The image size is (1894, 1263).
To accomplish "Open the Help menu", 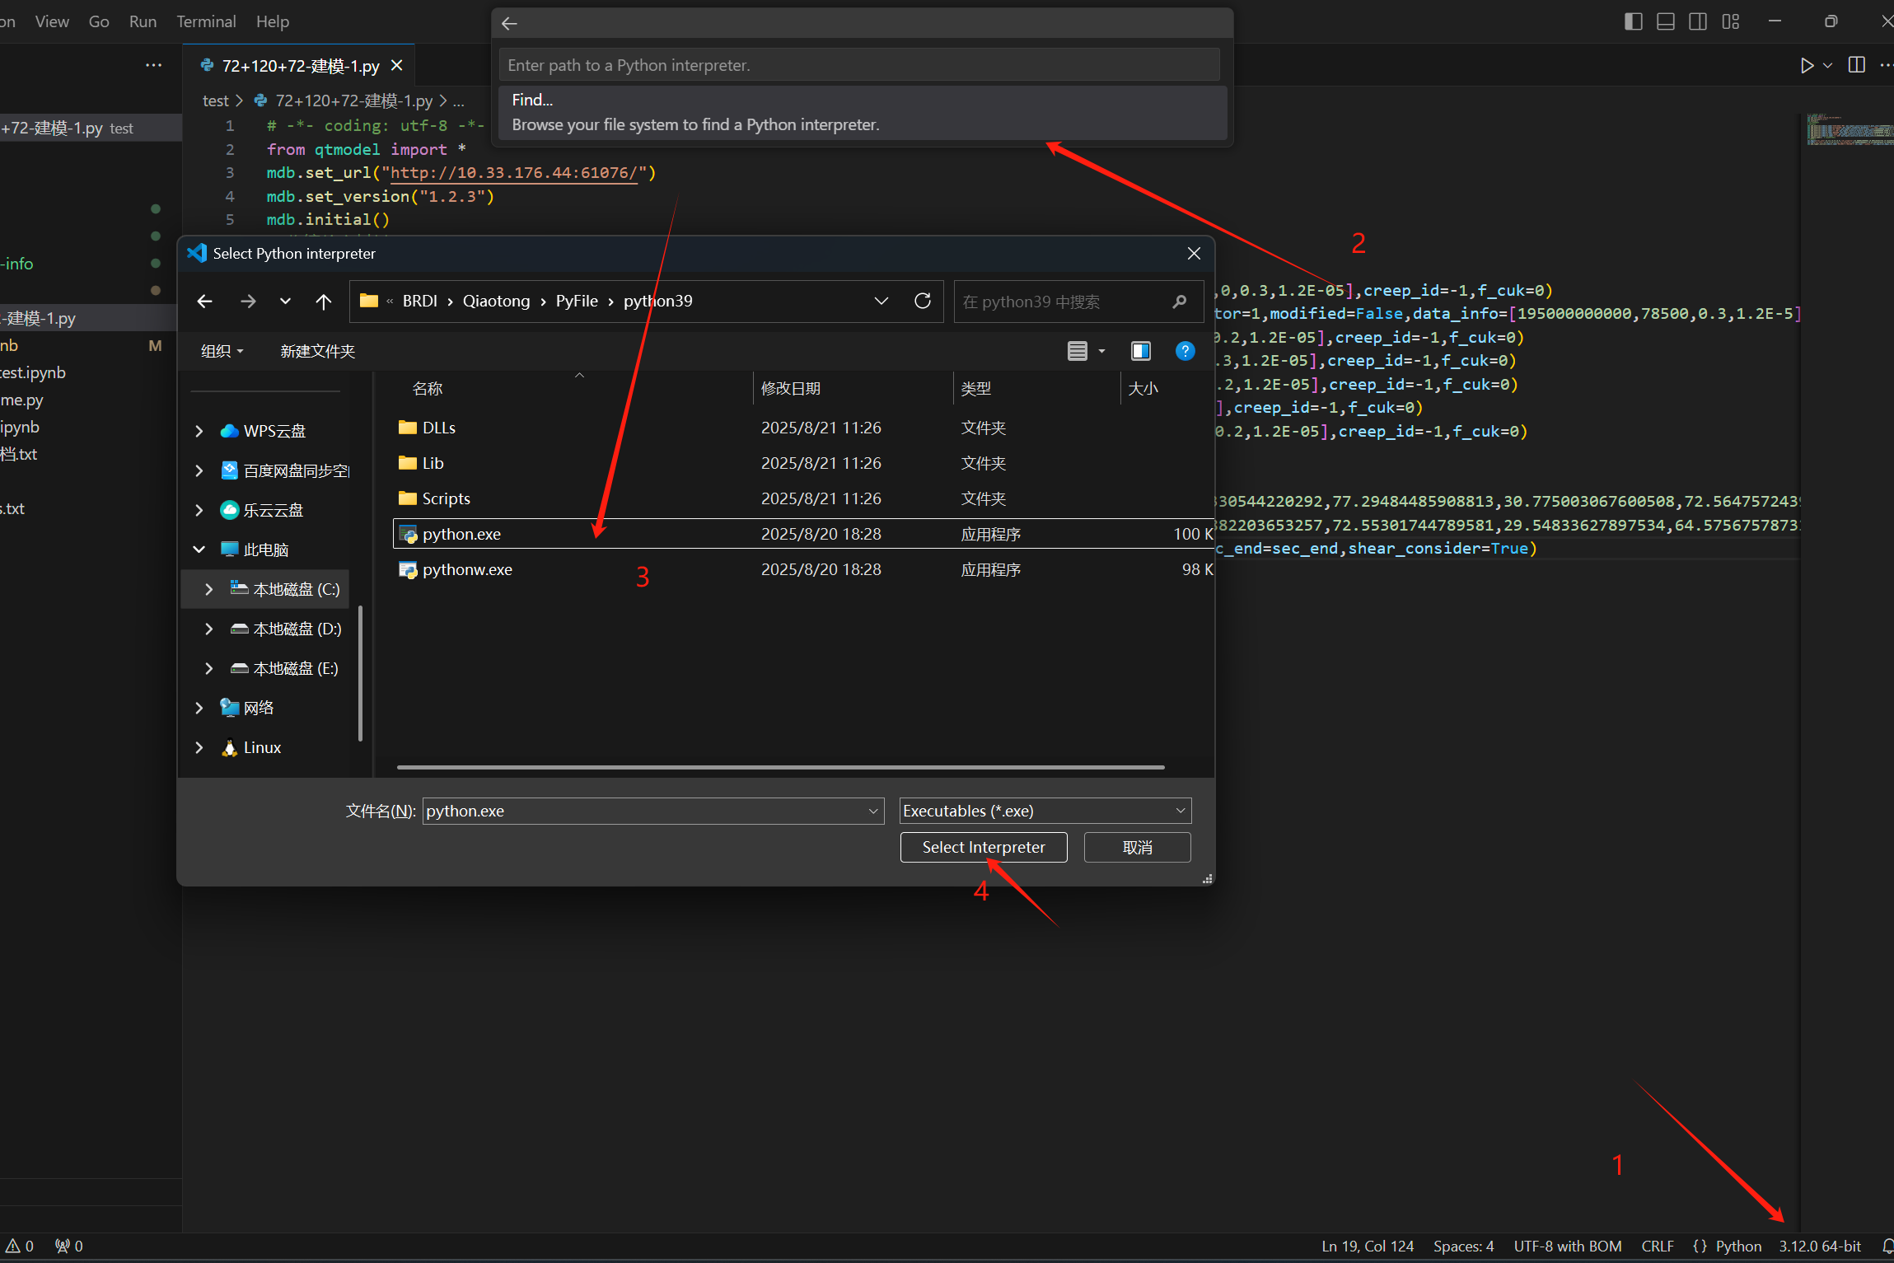I will [x=272, y=21].
